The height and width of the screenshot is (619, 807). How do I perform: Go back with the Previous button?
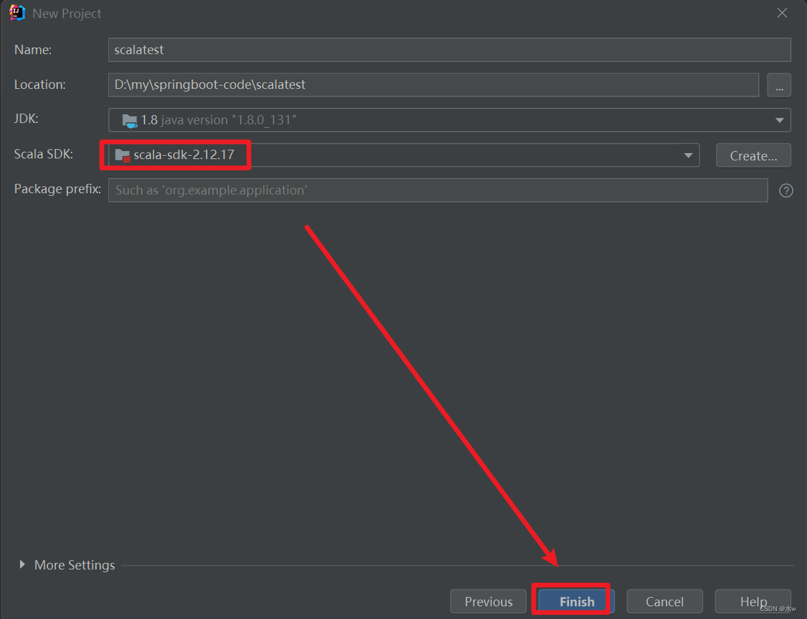(x=489, y=602)
